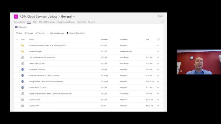Screen dimensions: 221x124
Task: Open more options for Capture1.JPG
Action: coord(158,100)
